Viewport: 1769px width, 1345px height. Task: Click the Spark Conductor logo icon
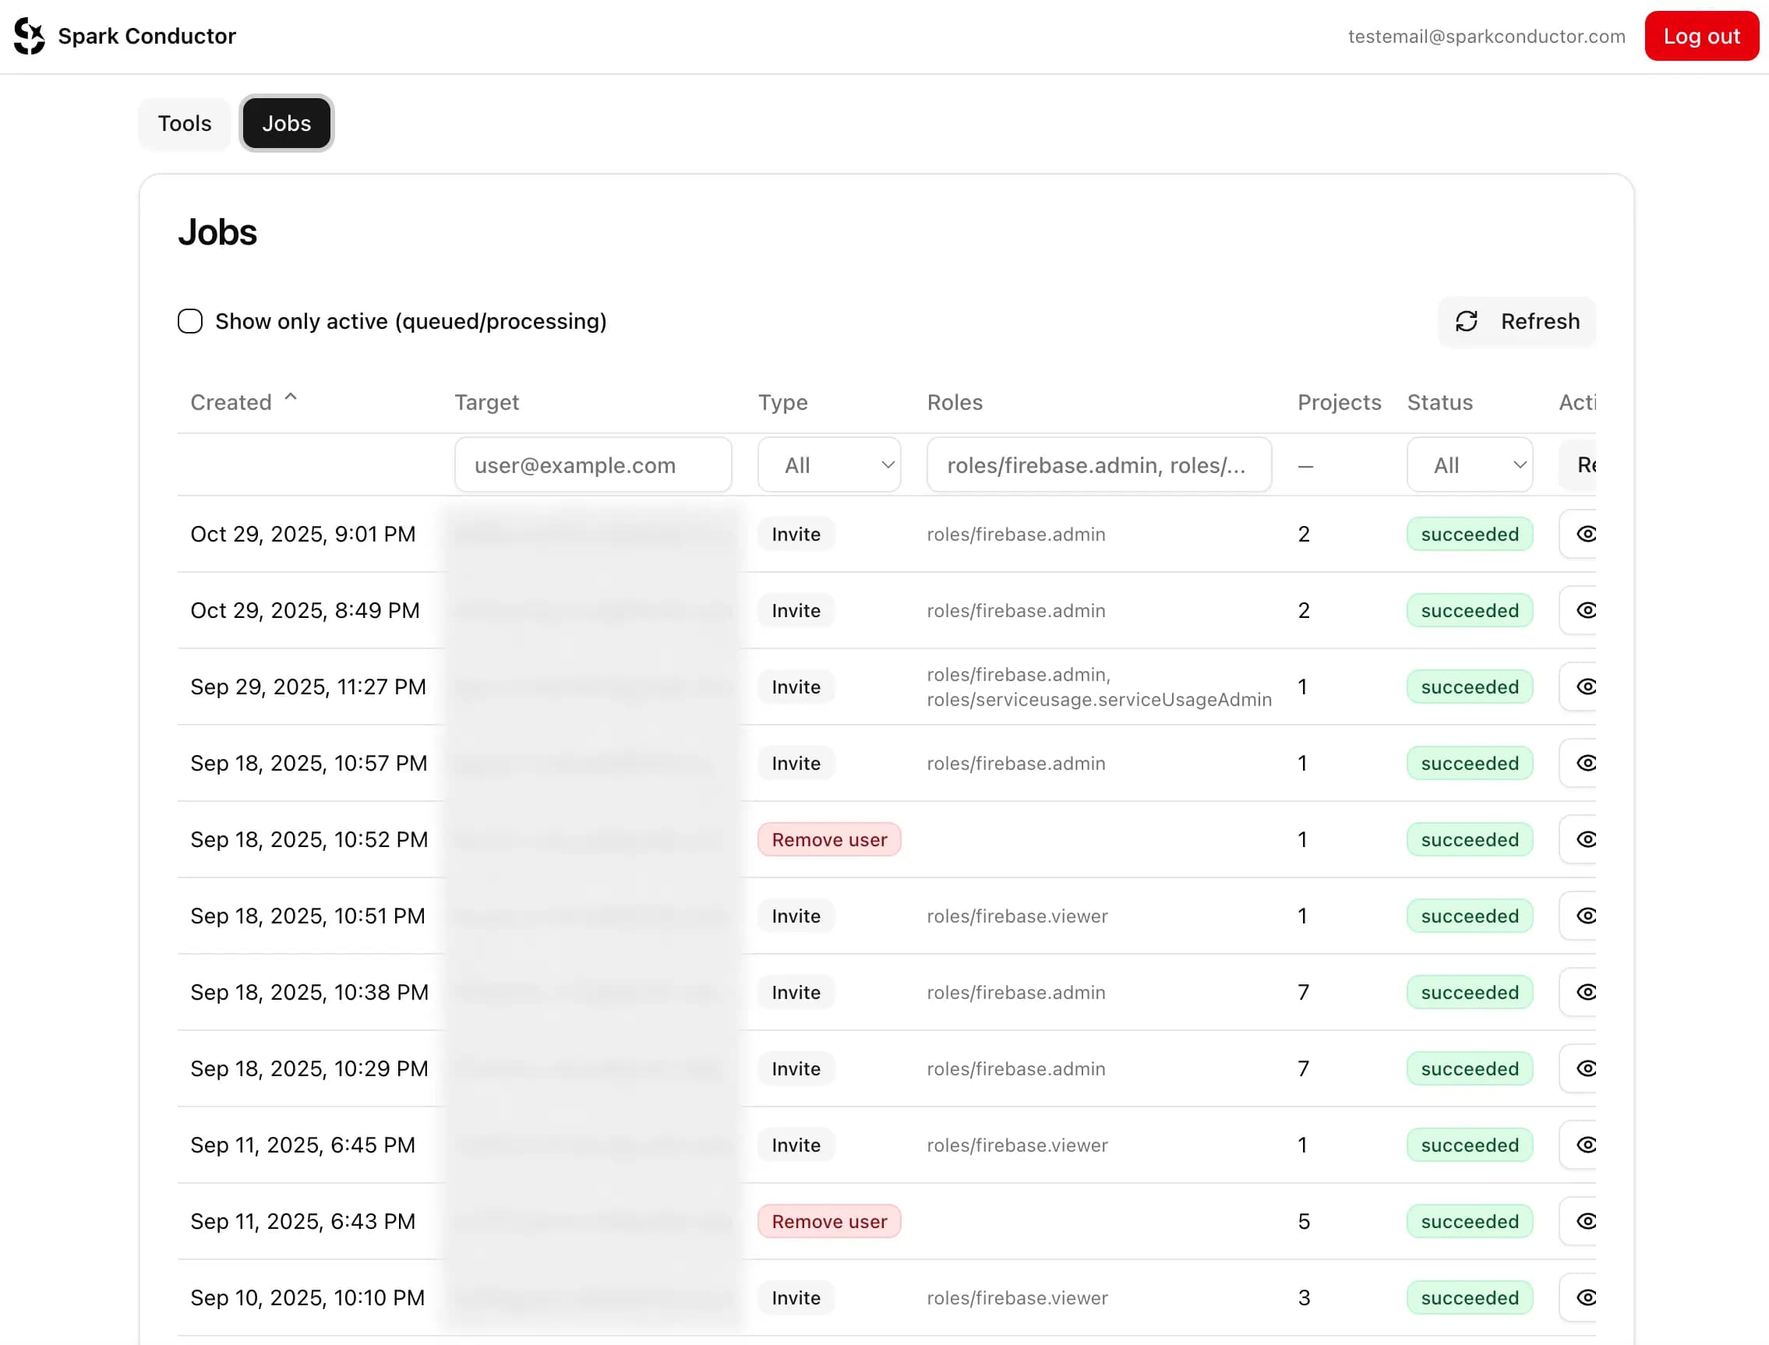(x=28, y=35)
